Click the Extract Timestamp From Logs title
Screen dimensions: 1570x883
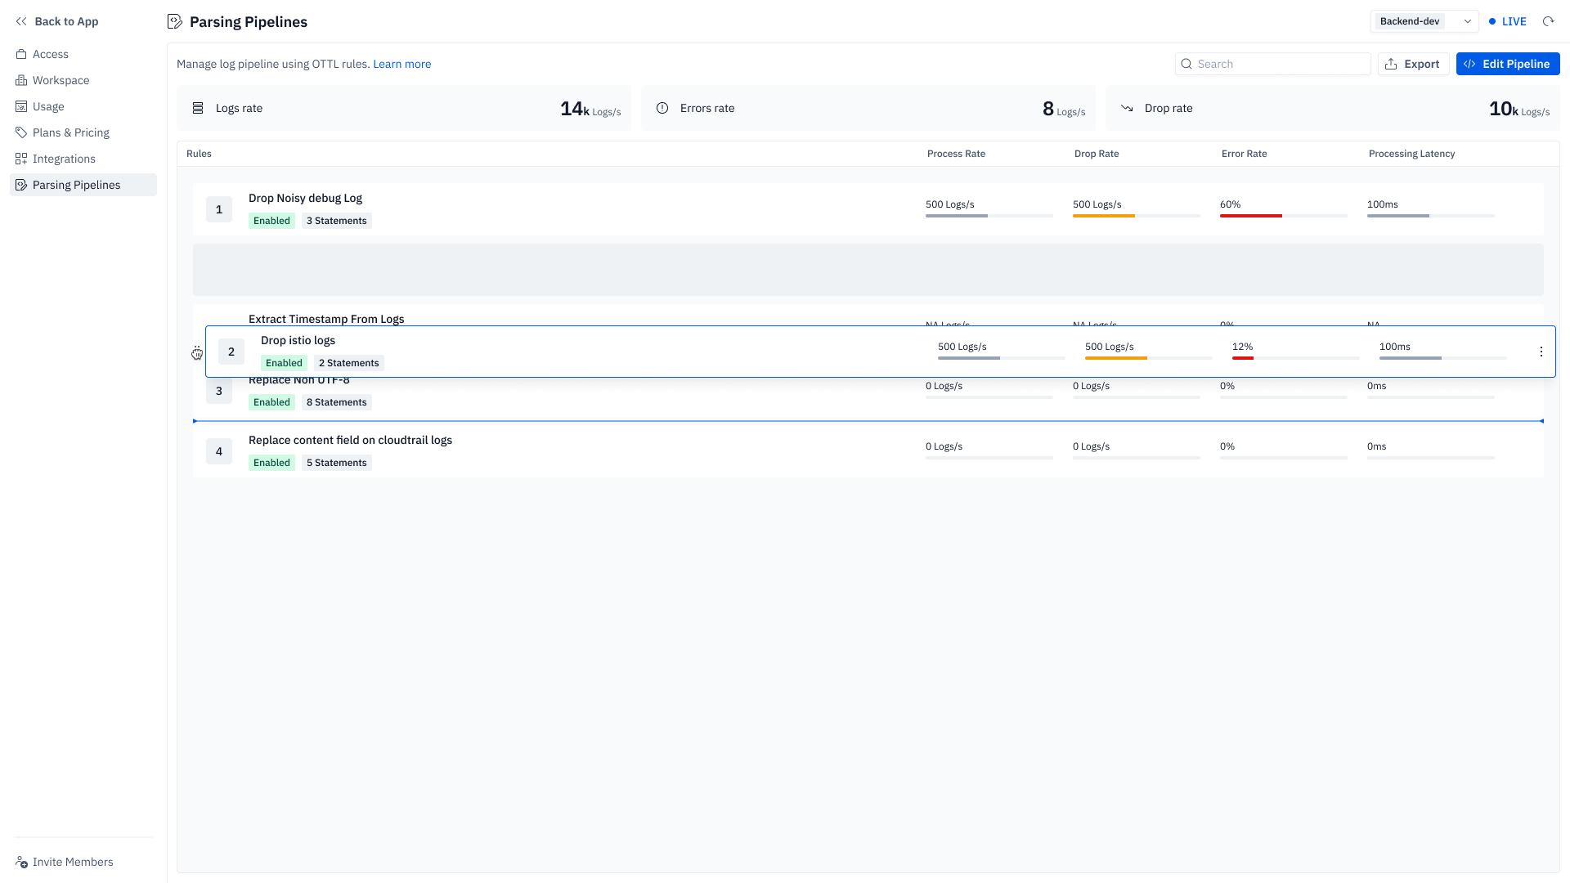(x=326, y=319)
